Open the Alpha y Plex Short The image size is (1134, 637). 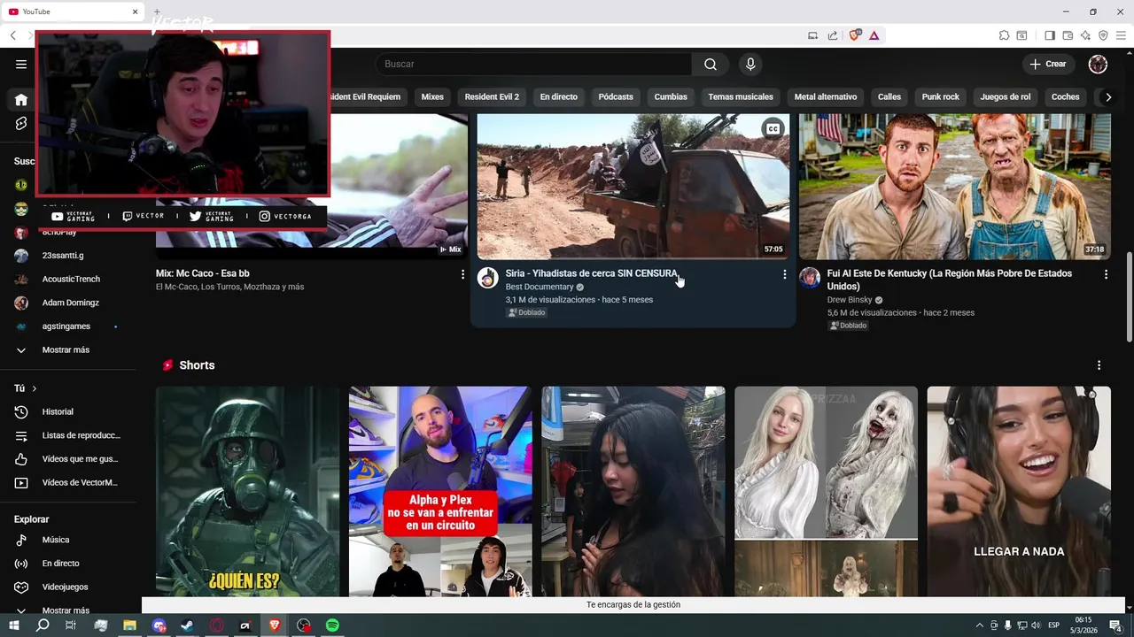[x=440, y=491]
